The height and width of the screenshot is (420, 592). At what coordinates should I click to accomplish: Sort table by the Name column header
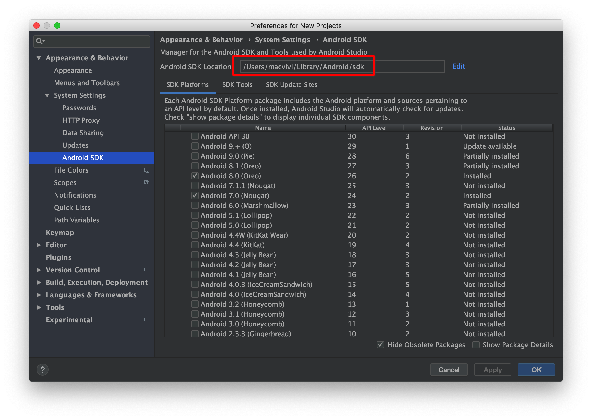click(x=263, y=128)
